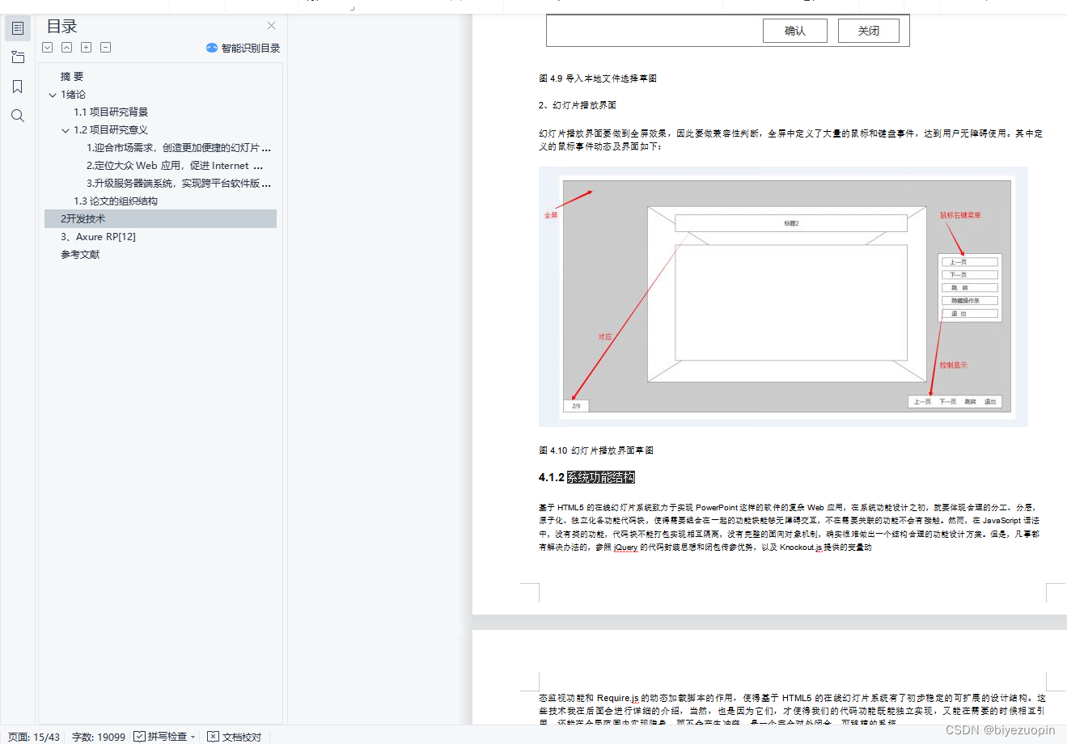1067x744 pixels.
Task: Click the 智能识别目录 AI recognition icon
Action: (211, 48)
